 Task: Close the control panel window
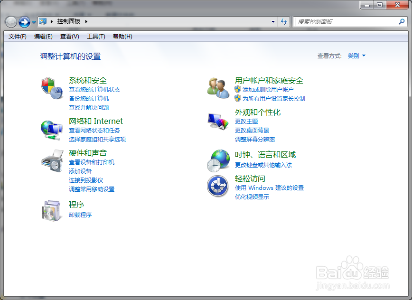click(397, 5)
